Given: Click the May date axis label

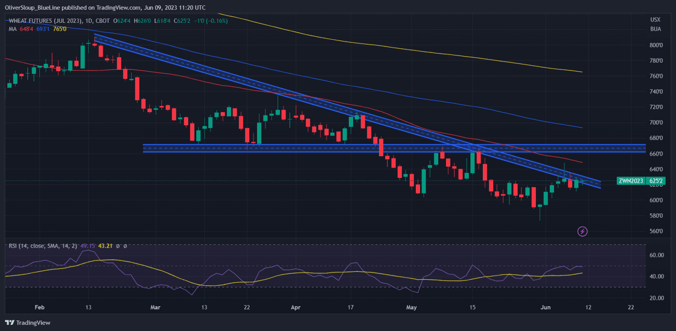Looking at the screenshot, I should 412,307.
